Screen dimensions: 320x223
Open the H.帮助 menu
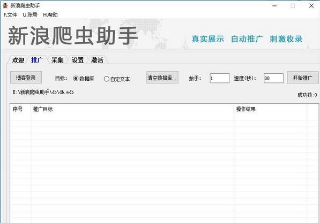(50, 14)
